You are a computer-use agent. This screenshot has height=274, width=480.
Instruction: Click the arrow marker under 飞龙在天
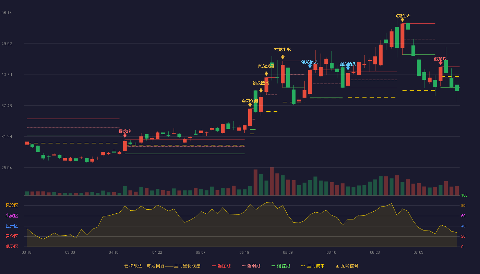(x=402, y=20)
